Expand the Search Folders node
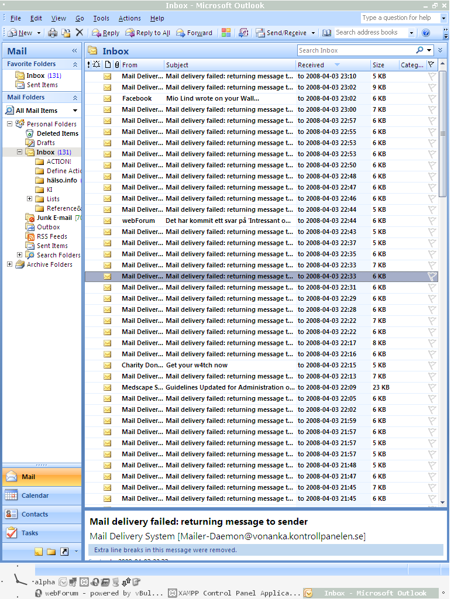This screenshot has width=468, height=599. click(19, 254)
